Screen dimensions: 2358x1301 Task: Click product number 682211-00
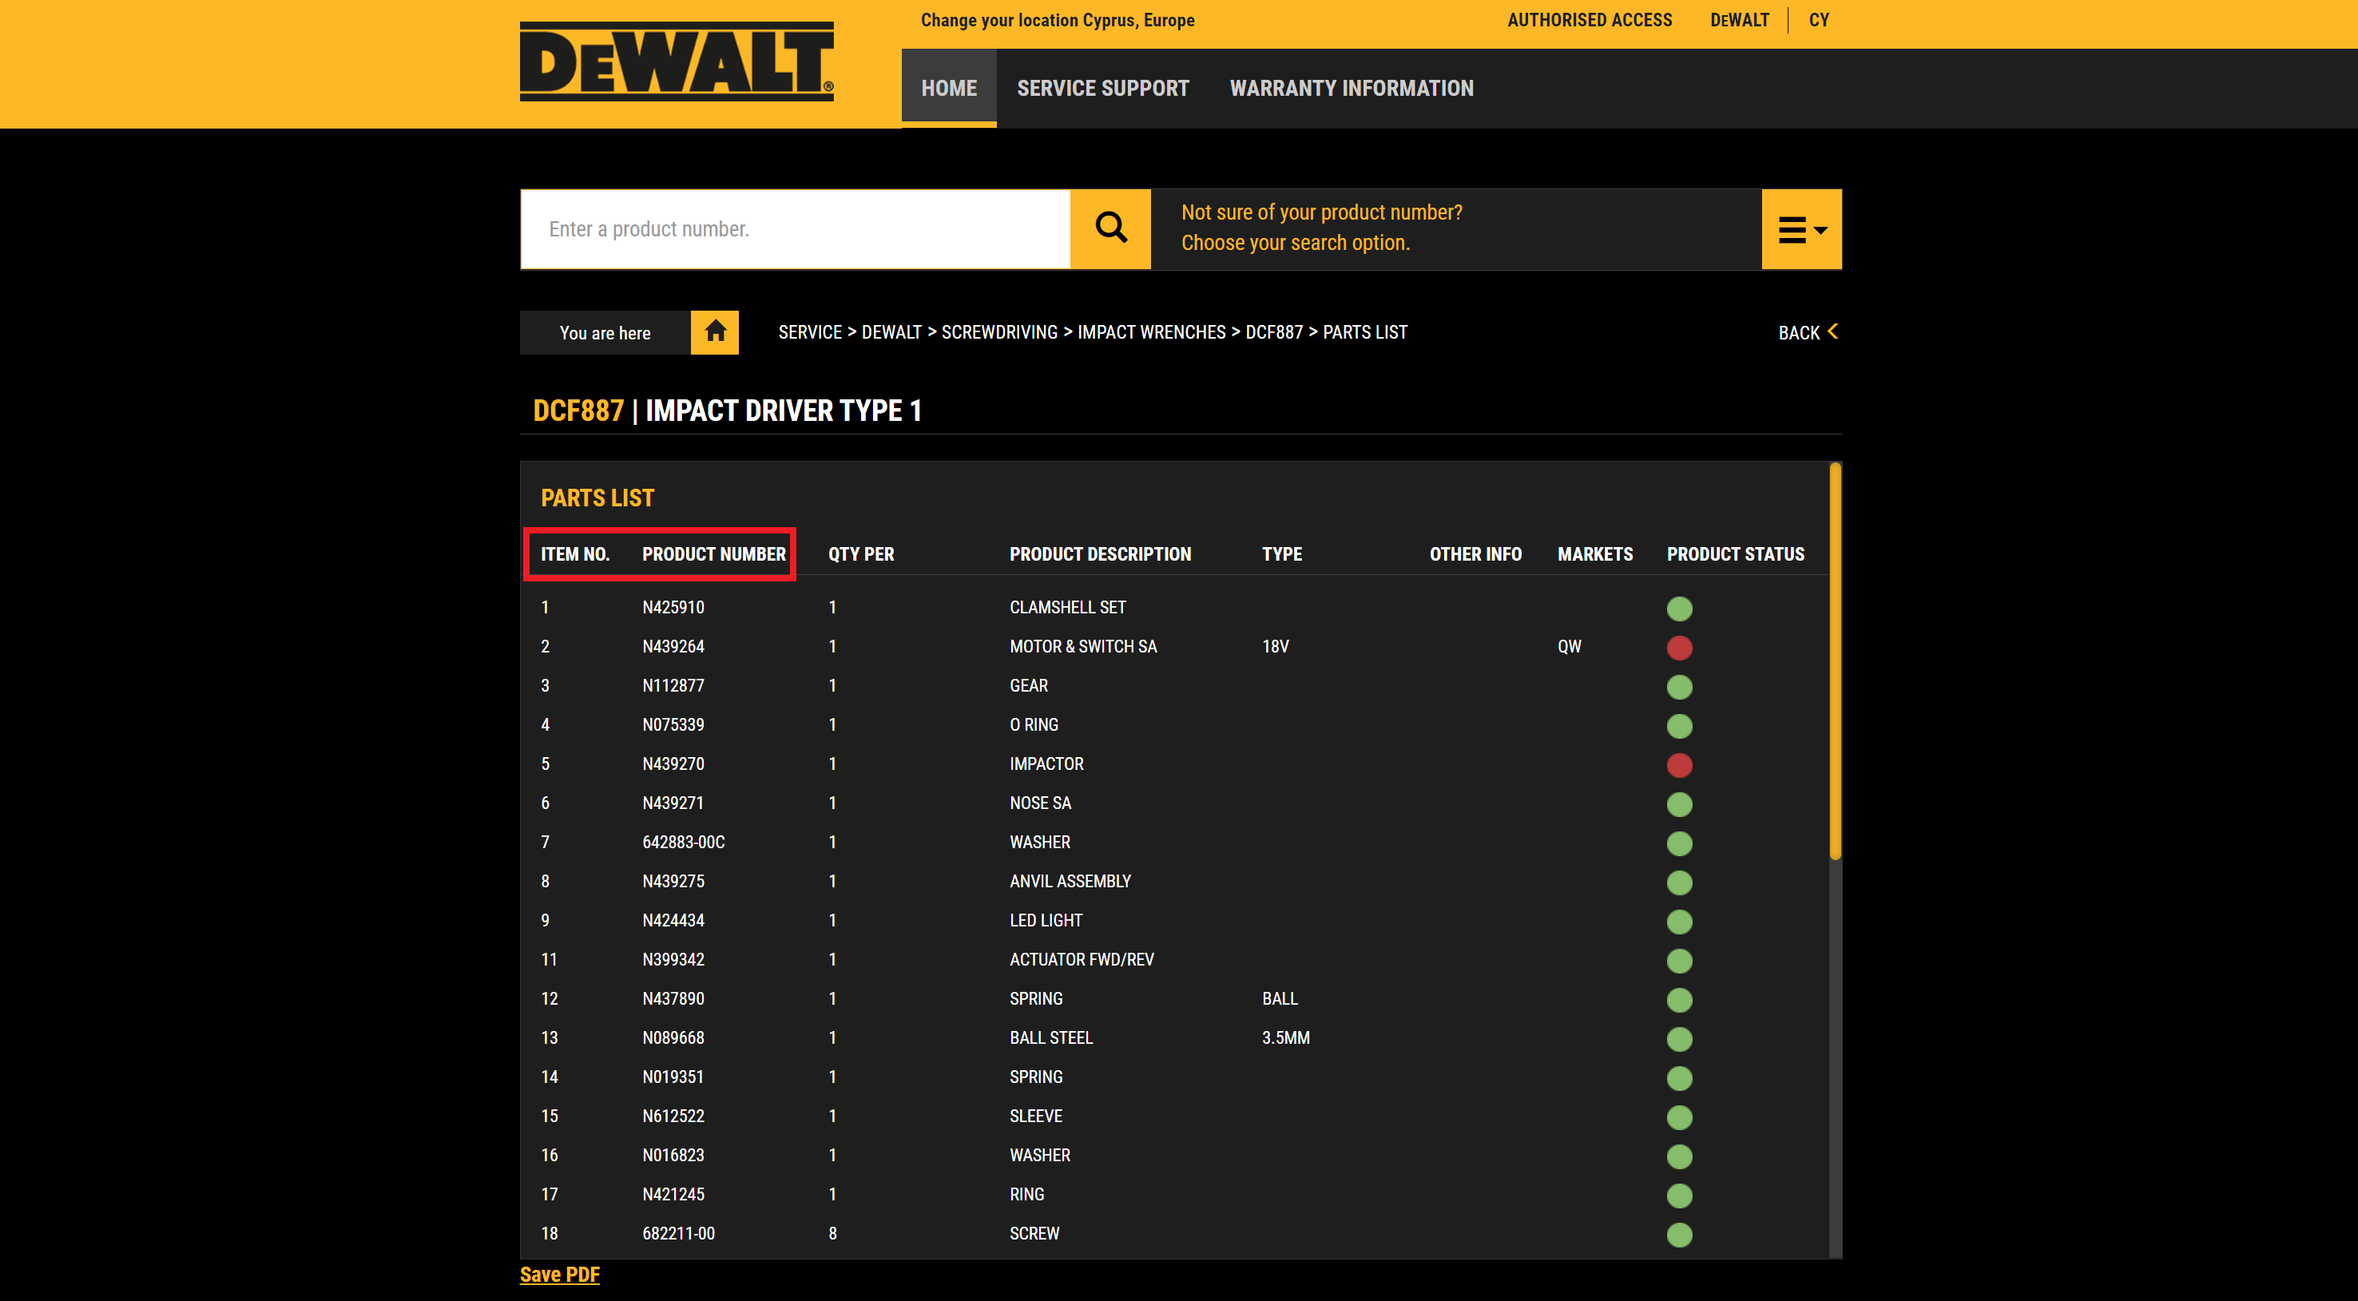point(678,1234)
